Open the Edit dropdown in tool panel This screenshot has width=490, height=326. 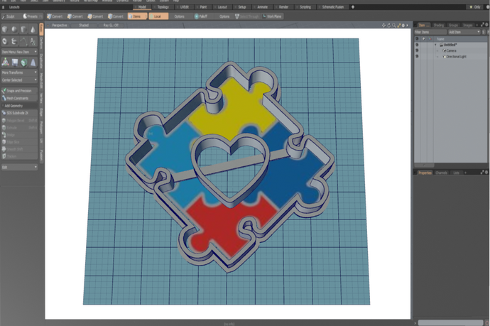tap(19, 167)
